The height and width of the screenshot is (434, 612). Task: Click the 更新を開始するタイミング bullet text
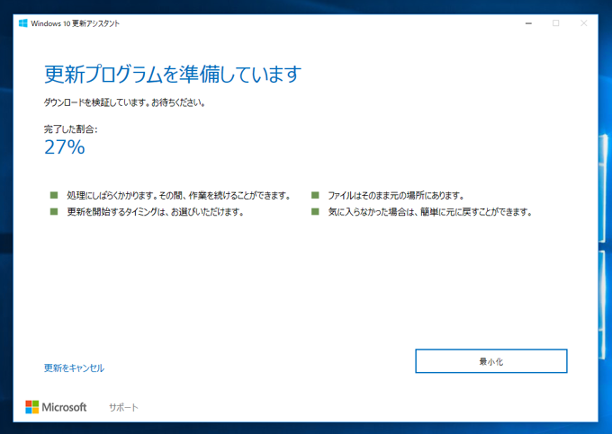click(x=156, y=212)
